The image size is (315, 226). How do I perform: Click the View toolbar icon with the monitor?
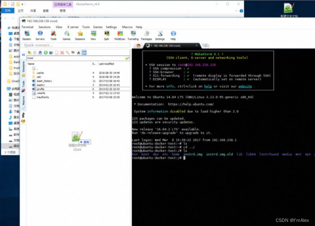pyautogui.click(x=93, y=36)
